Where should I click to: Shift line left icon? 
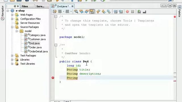115,11
